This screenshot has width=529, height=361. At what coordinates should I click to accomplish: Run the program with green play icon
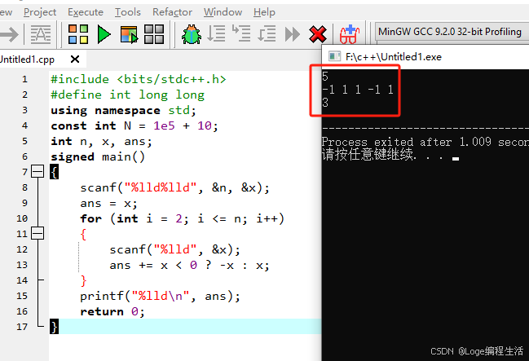tap(104, 34)
